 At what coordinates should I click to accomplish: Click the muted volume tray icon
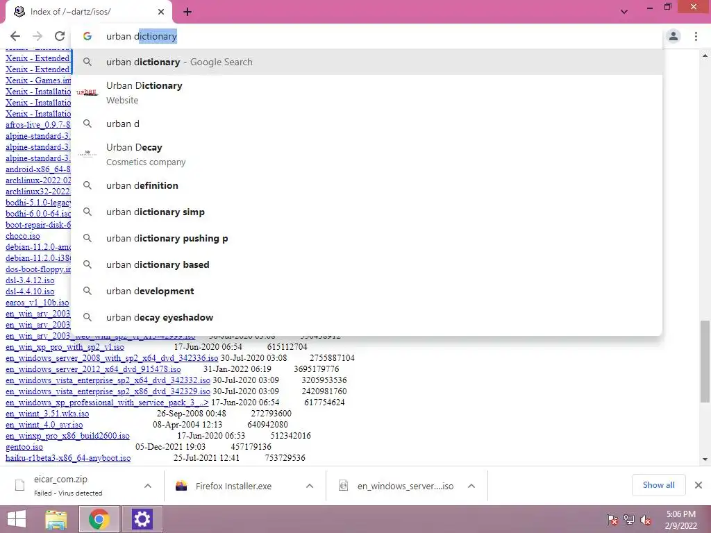tap(646, 520)
